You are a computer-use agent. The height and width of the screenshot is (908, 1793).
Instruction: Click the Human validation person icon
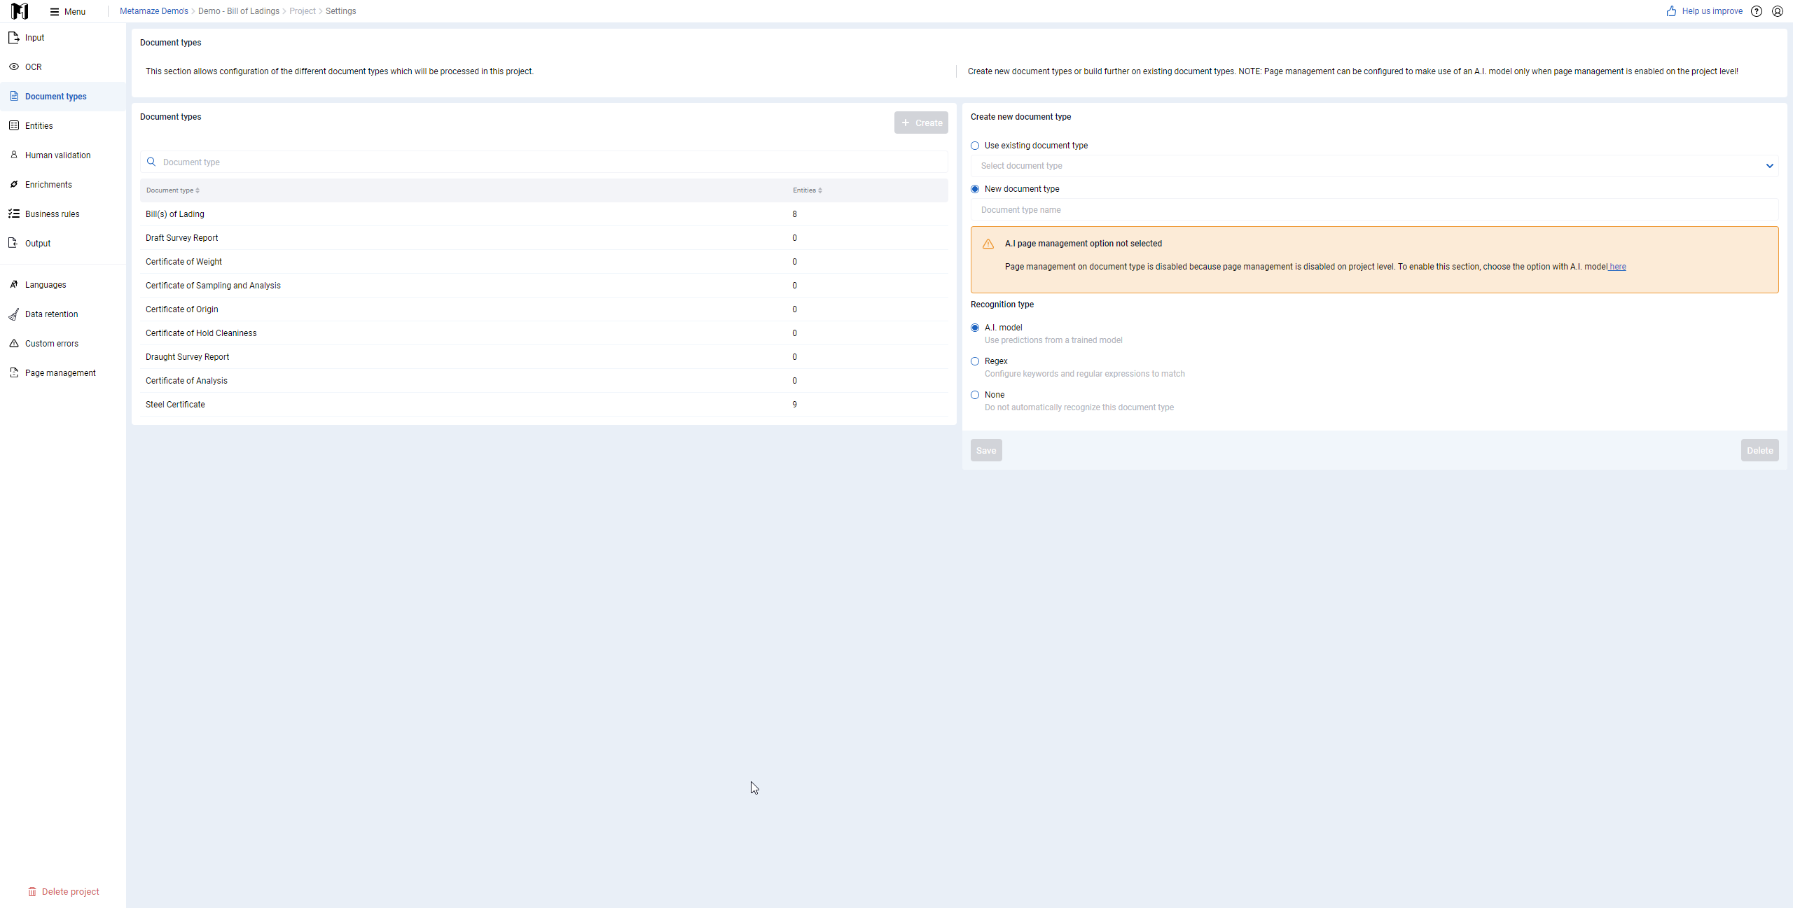14,155
